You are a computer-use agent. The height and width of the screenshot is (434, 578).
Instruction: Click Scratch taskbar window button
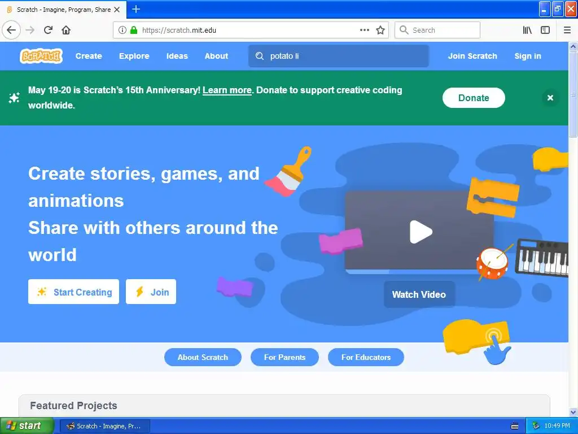(x=105, y=426)
